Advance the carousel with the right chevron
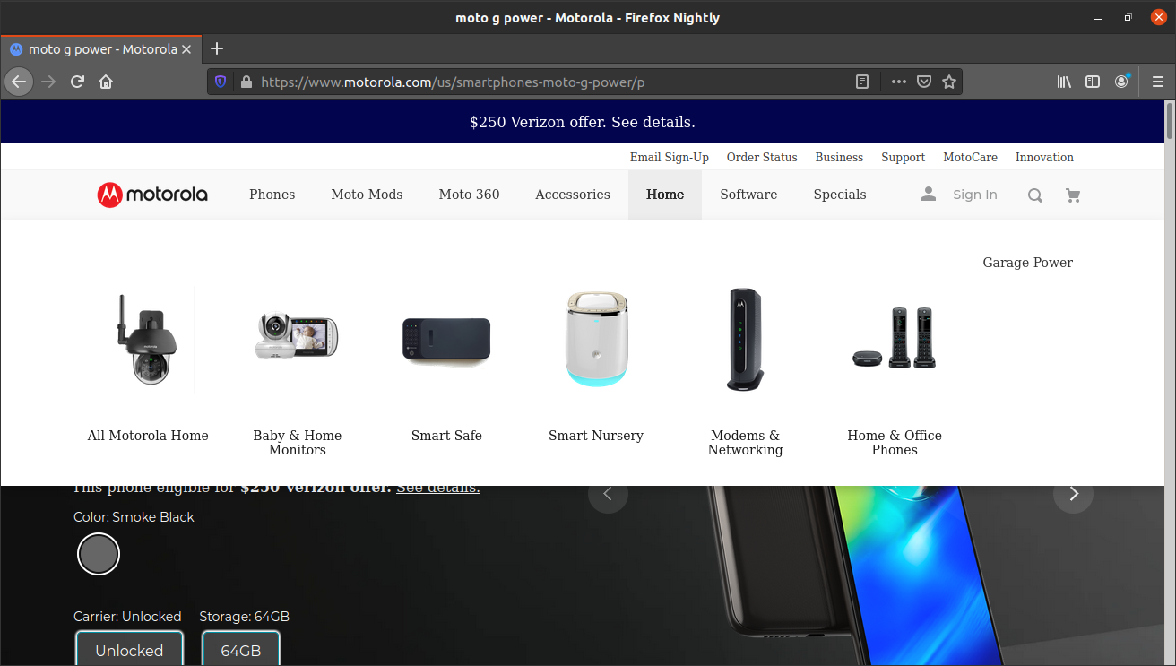 pyautogui.click(x=1073, y=494)
